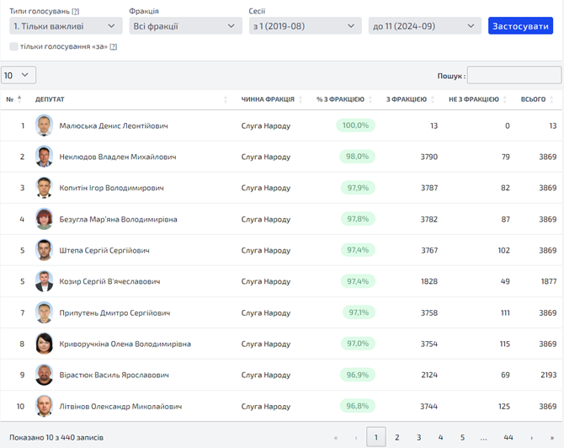Sort by the '№' column
Screen dimensions: 564x448
pos(13,99)
